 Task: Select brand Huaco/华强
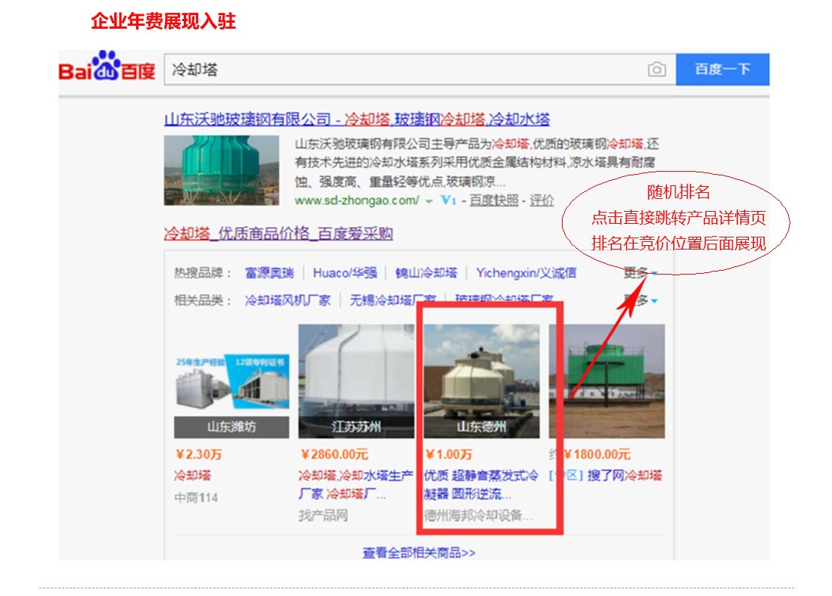click(x=345, y=273)
